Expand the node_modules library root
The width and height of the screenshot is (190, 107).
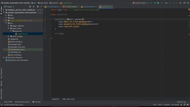(6, 21)
